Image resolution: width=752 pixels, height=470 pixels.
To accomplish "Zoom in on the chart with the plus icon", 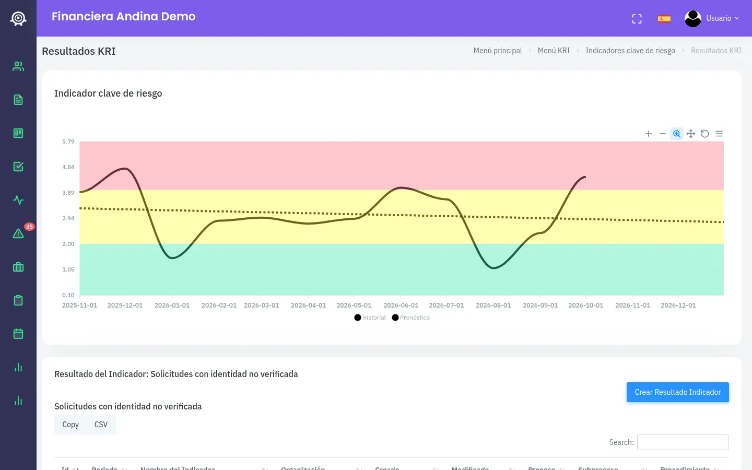I will (649, 134).
